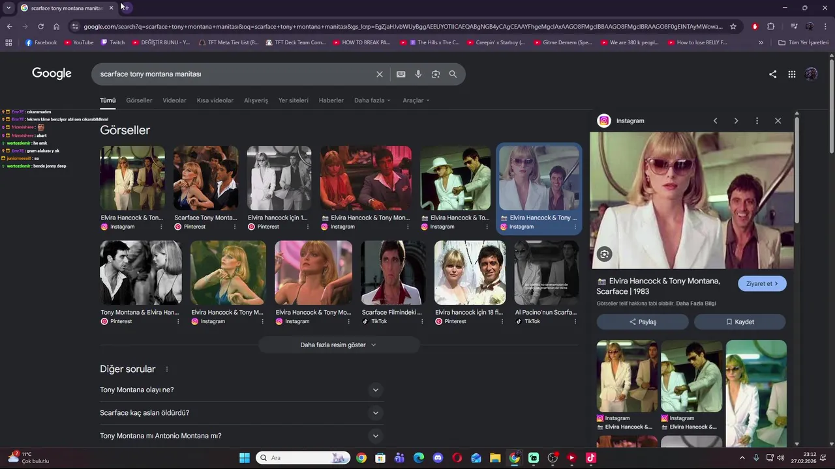Show hidden system tray icons
The height and width of the screenshot is (469, 835).
click(x=742, y=458)
